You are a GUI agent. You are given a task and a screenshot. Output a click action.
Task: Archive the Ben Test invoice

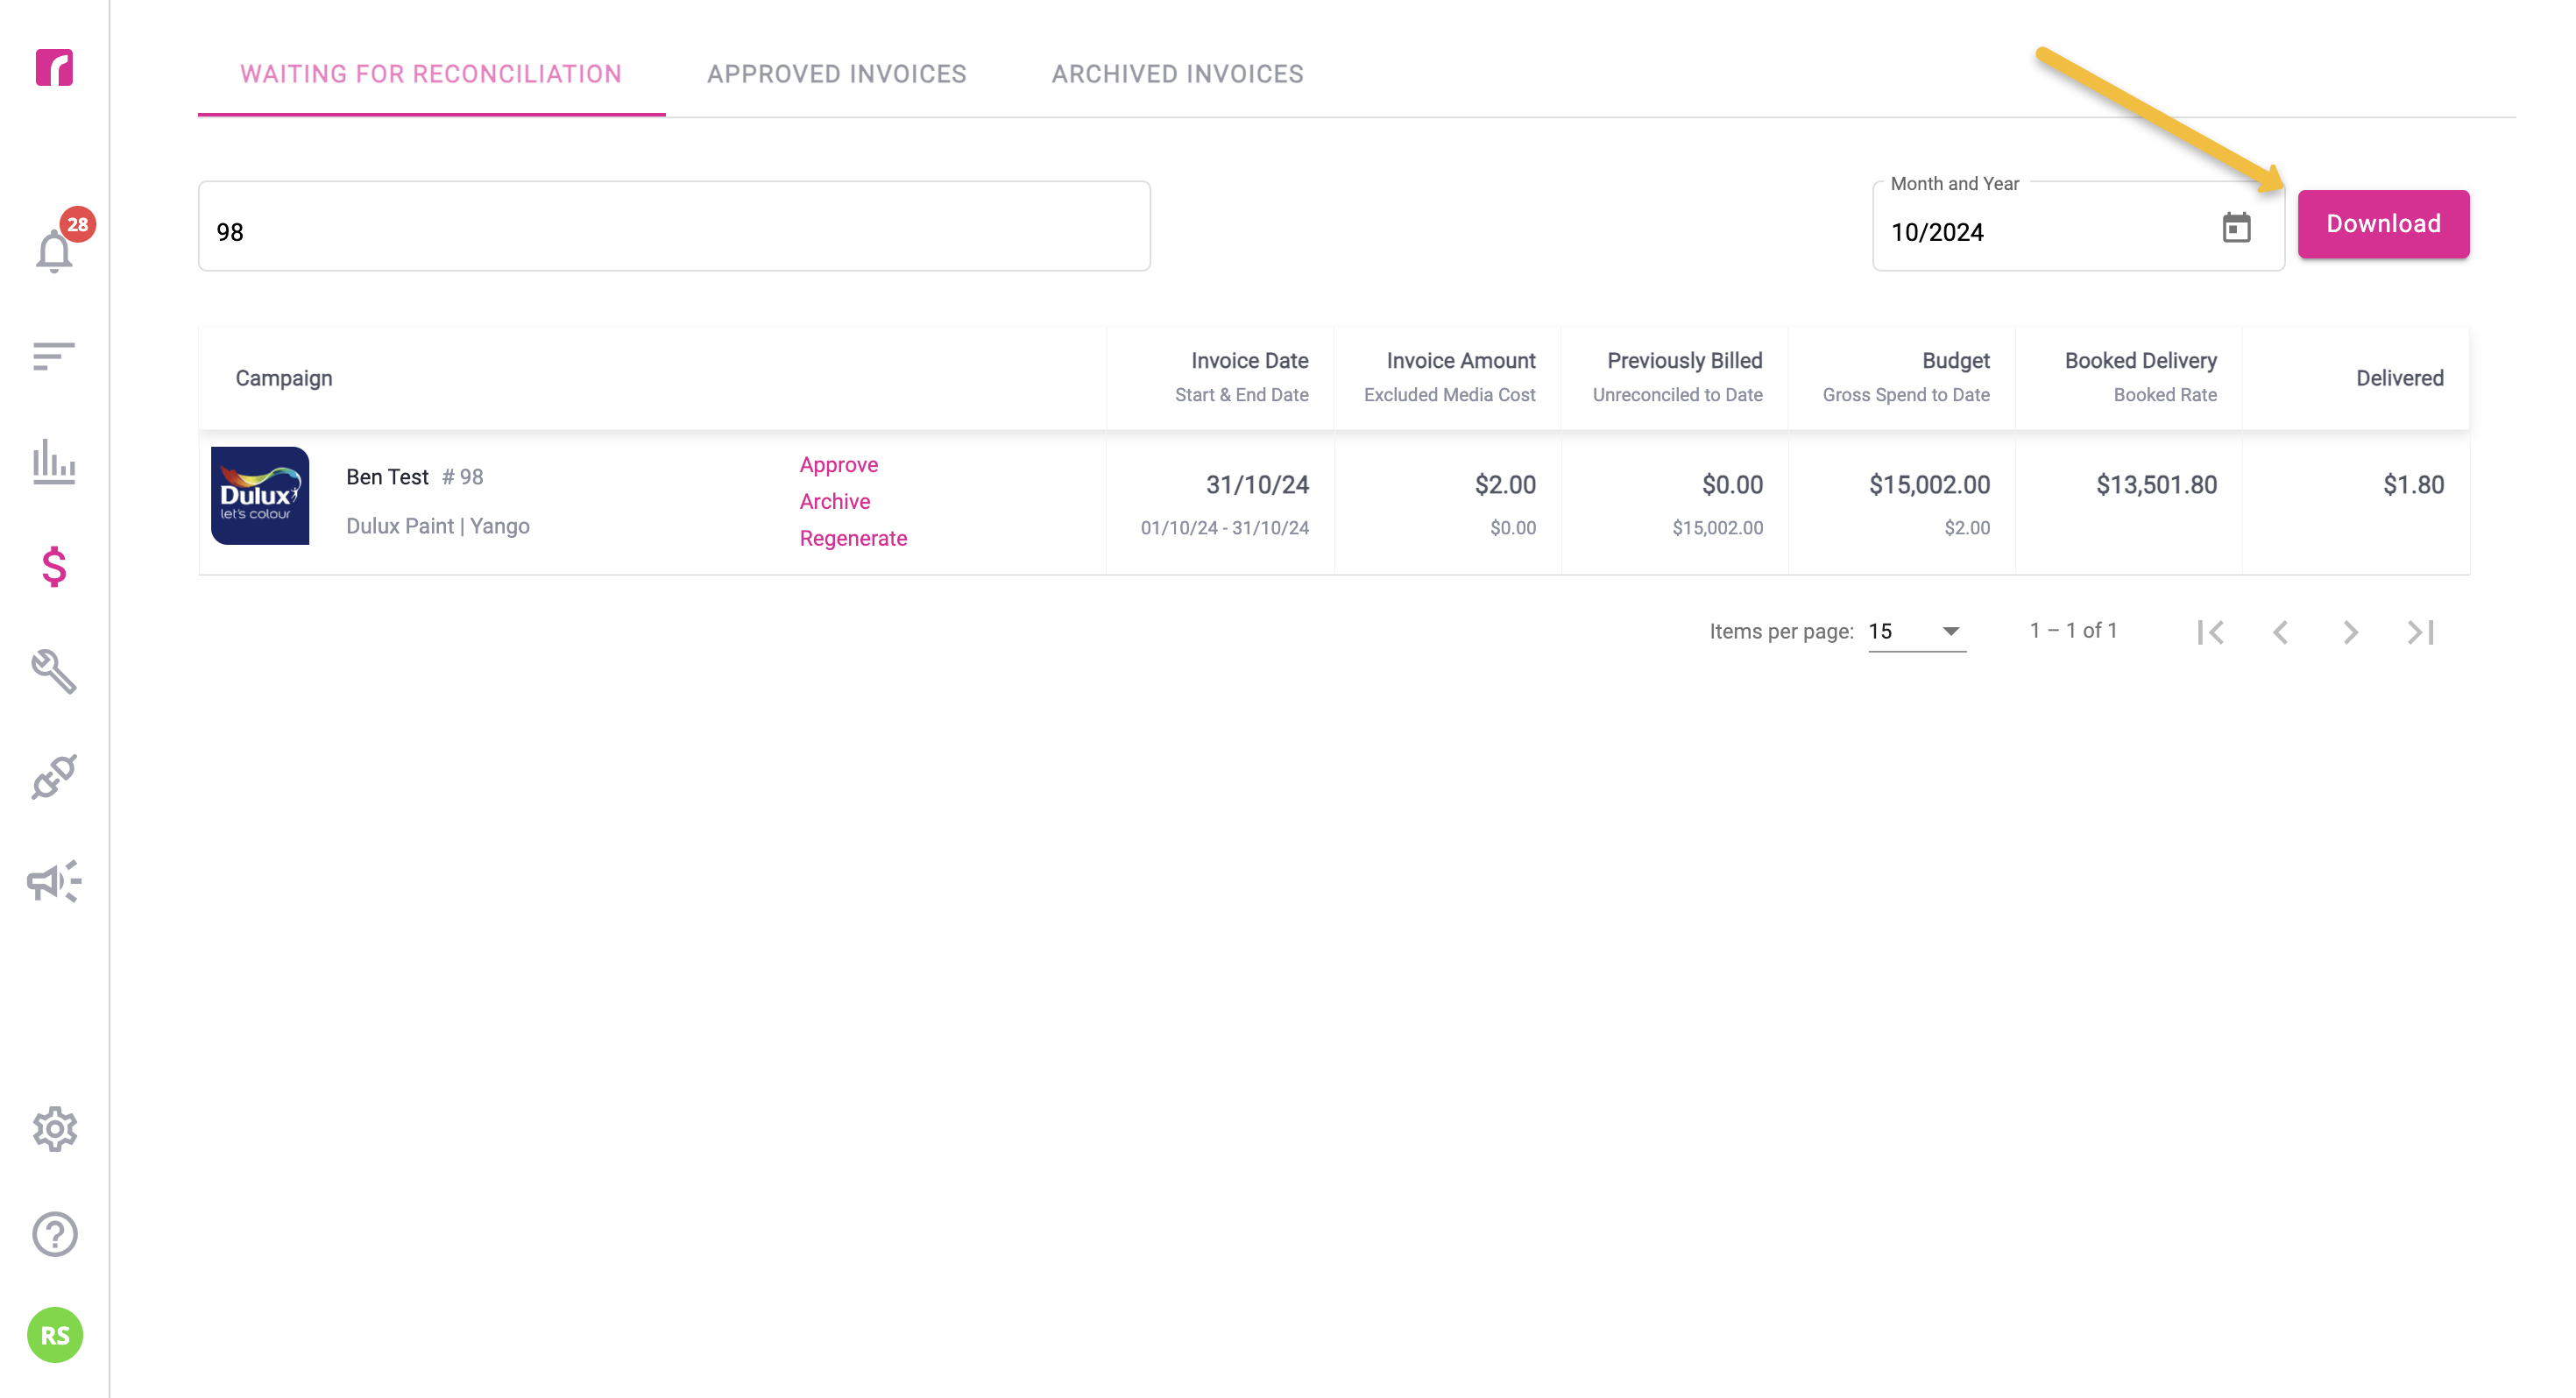[834, 502]
